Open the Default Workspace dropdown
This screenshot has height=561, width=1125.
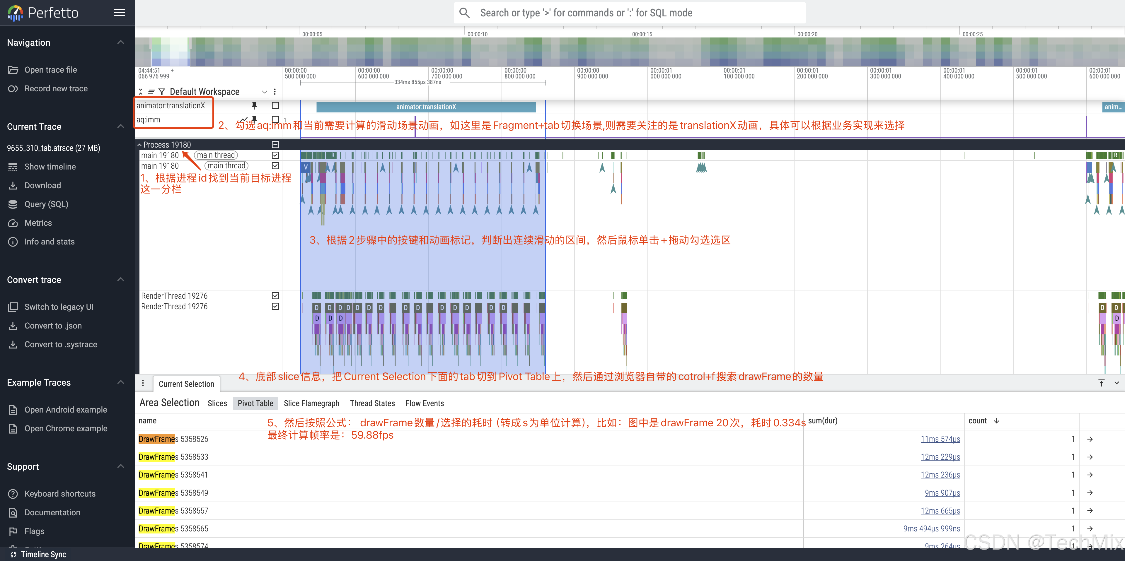tap(264, 92)
